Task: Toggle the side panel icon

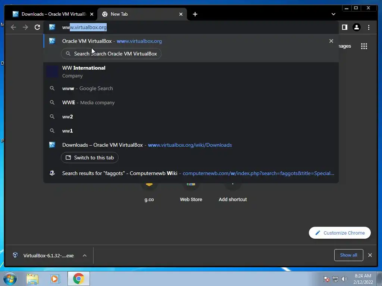Action: tap(344, 27)
